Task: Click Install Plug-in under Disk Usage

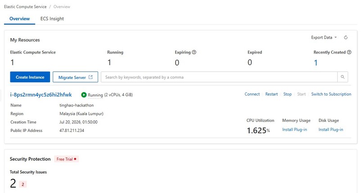Action: [331, 130]
